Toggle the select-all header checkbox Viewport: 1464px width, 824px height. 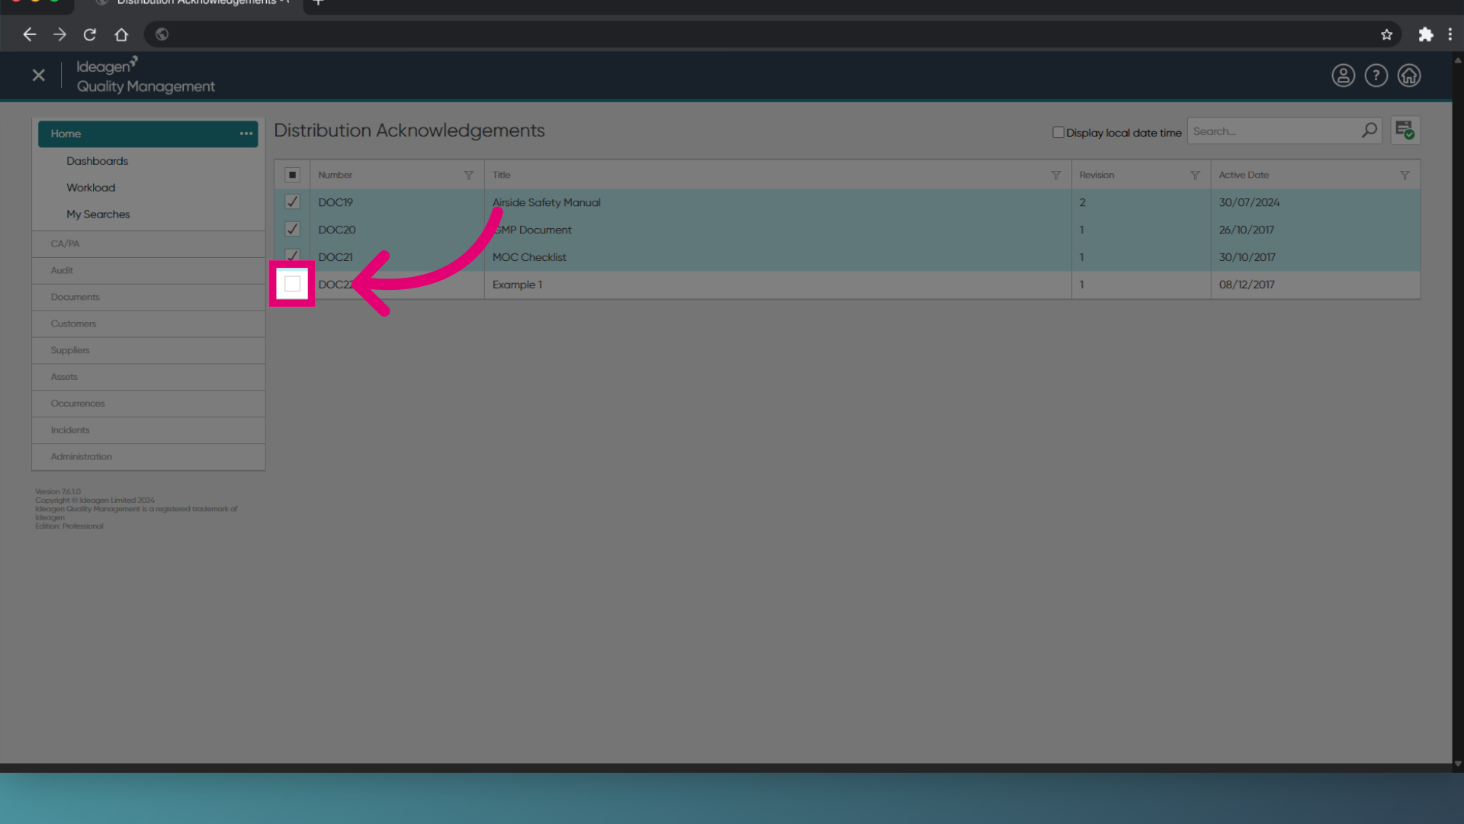[x=292, y=175]
